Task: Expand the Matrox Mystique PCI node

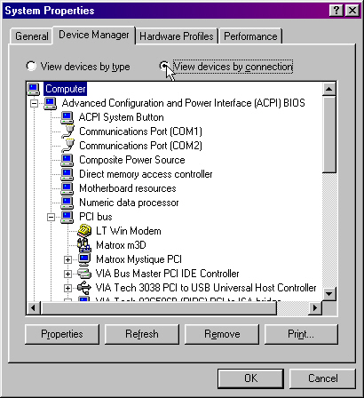Action: point(67,259)
